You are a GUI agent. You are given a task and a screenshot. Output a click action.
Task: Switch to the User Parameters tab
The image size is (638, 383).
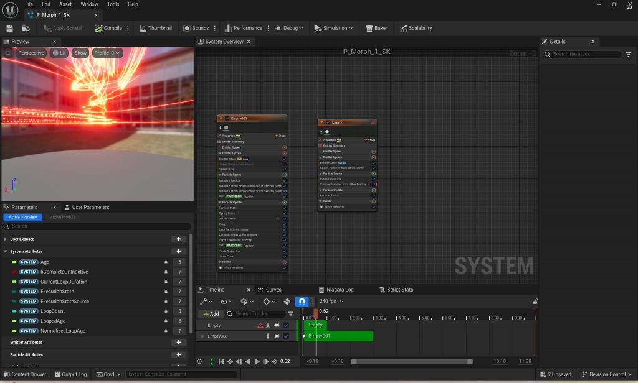(87, 207)
